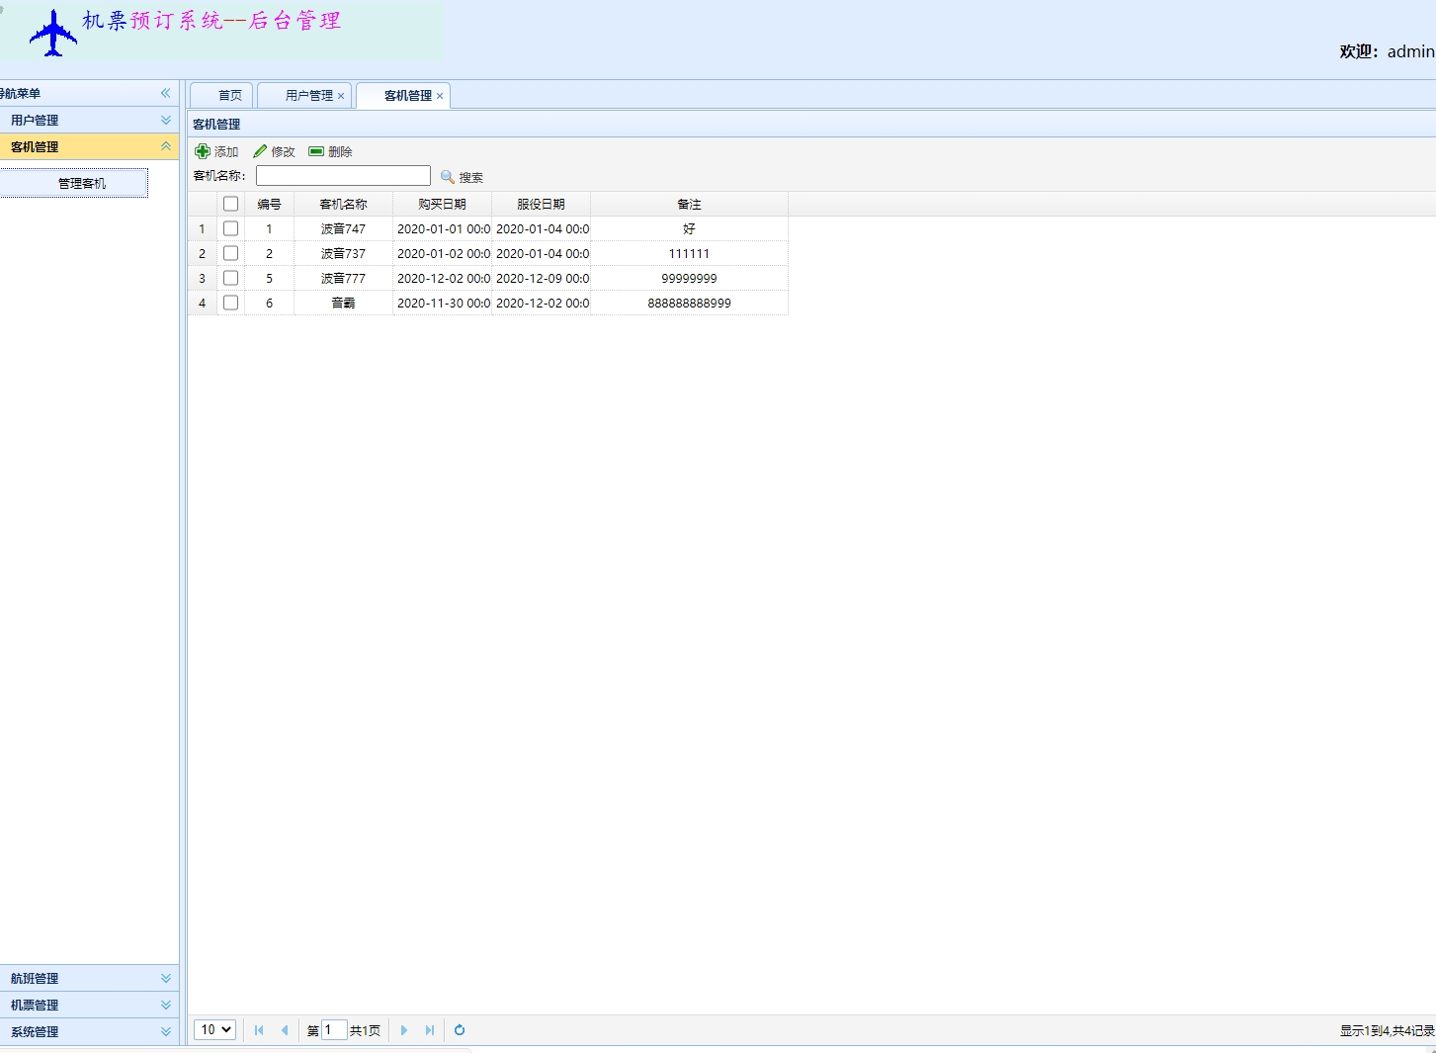Expand the 机票管理 sidebar section
This screenshot has height=1053, width=1436.
166,1005
